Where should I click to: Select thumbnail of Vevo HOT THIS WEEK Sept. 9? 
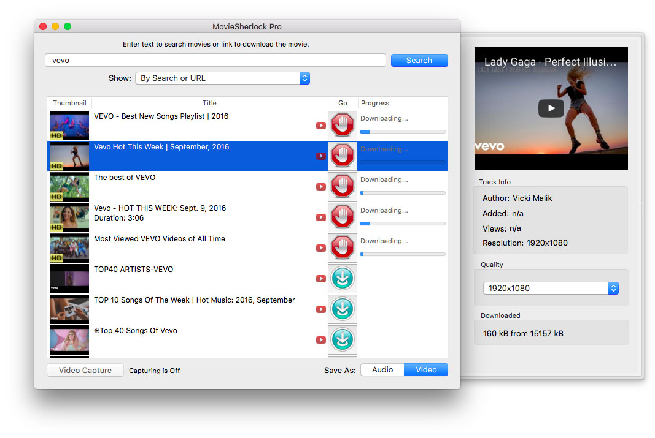coord(69,217)
